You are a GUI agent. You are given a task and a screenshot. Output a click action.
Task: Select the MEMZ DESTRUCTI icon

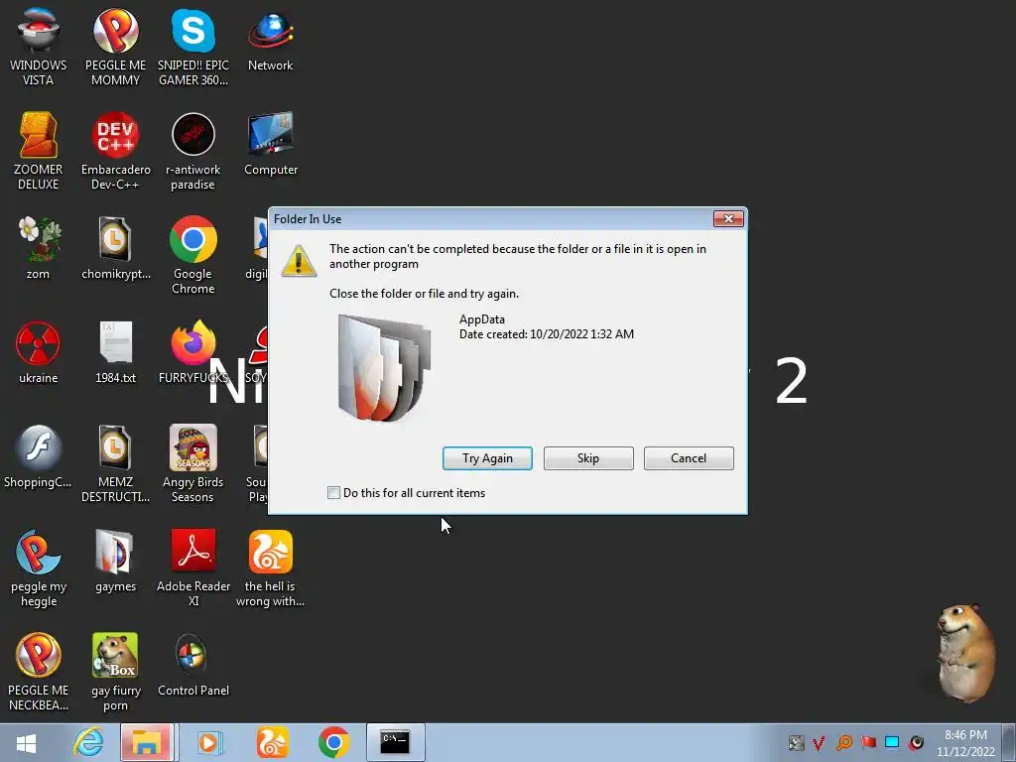pos(115,464)
